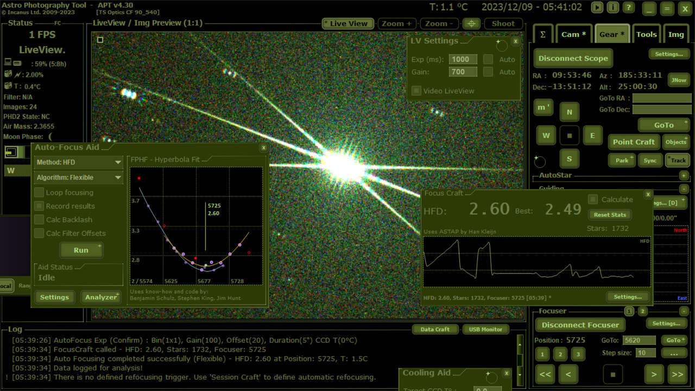695x391 pixels.
Task: Open the Img tab
Action: point(676,34)
